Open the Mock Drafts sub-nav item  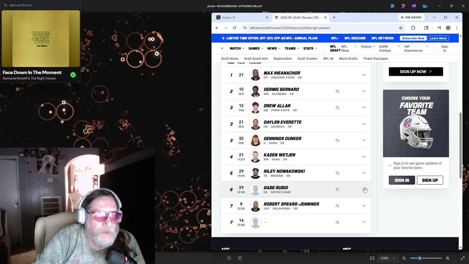[x=348, y=59]
